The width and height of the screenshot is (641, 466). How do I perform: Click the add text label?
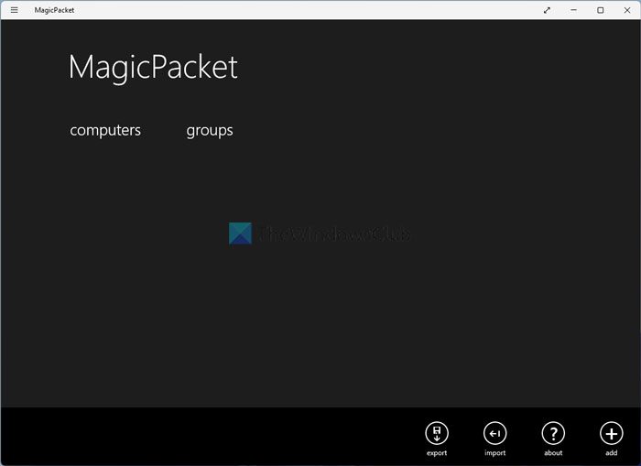(x=611, y=452)
